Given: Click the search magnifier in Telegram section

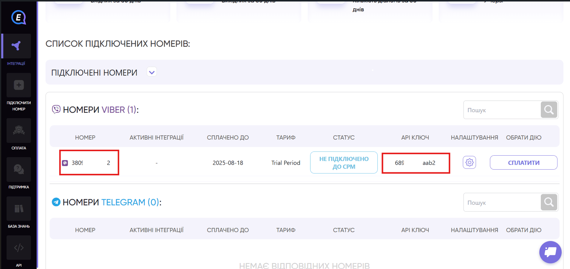Looking at the screenshot, I should click(x=549, y=202).
